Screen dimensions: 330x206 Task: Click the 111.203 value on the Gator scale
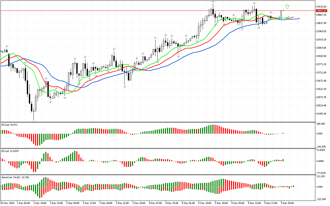[x=321, y=176]
